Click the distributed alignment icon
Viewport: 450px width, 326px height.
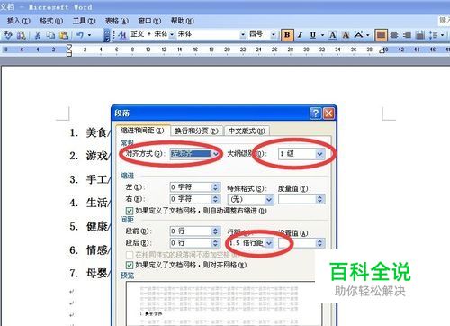click(x=420, y=35)
